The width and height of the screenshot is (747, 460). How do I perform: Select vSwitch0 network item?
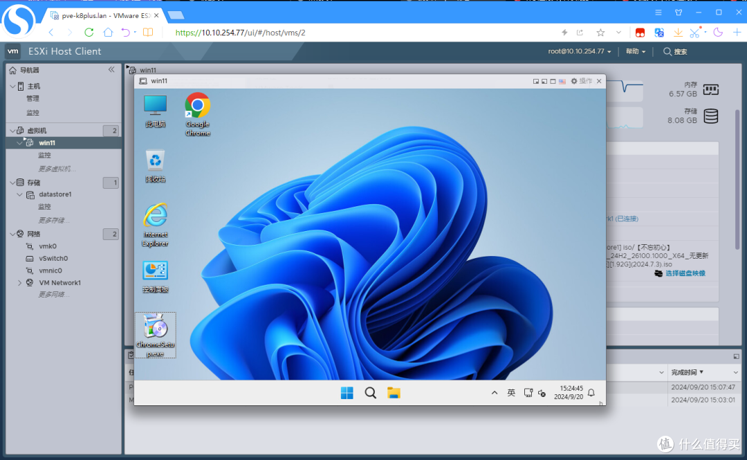pyautogui.click(x=53, y=258)
